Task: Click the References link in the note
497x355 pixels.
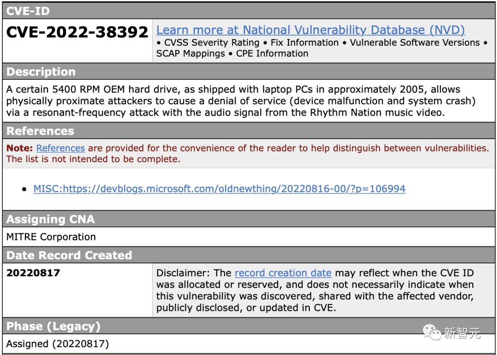Action: [x=60, y=148]
